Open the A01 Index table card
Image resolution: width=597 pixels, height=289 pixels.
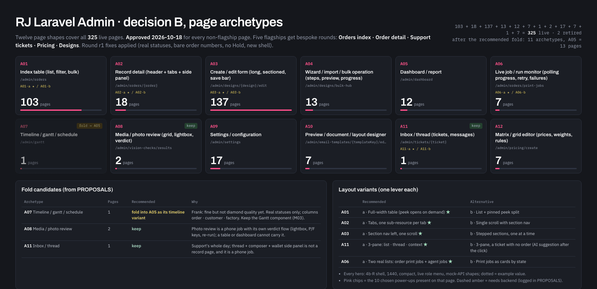point(61,85)
